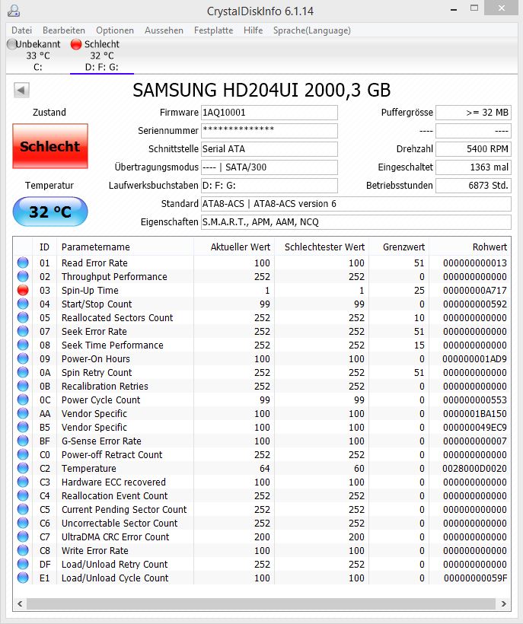Click the Laufwerksbuchstaben D: F: G: field
Screen dimensions: 523x624
(x=269, y=186)
